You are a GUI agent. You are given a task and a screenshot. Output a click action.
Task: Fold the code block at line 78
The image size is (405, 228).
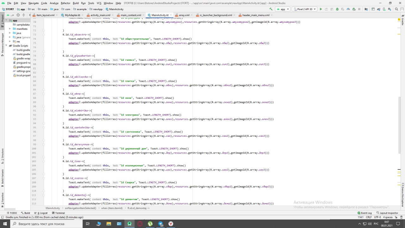(44, 56)
